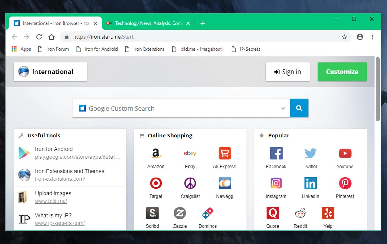Close the International - Iron Browser tab
The width and height of the screenshot is (387, 244).
coord(95,23)
